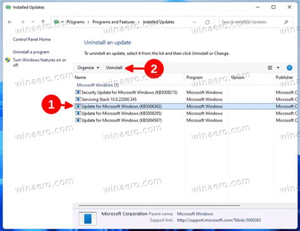Select Update for Microsoft Windows (KB5006363)

click(x=185, y=106)
